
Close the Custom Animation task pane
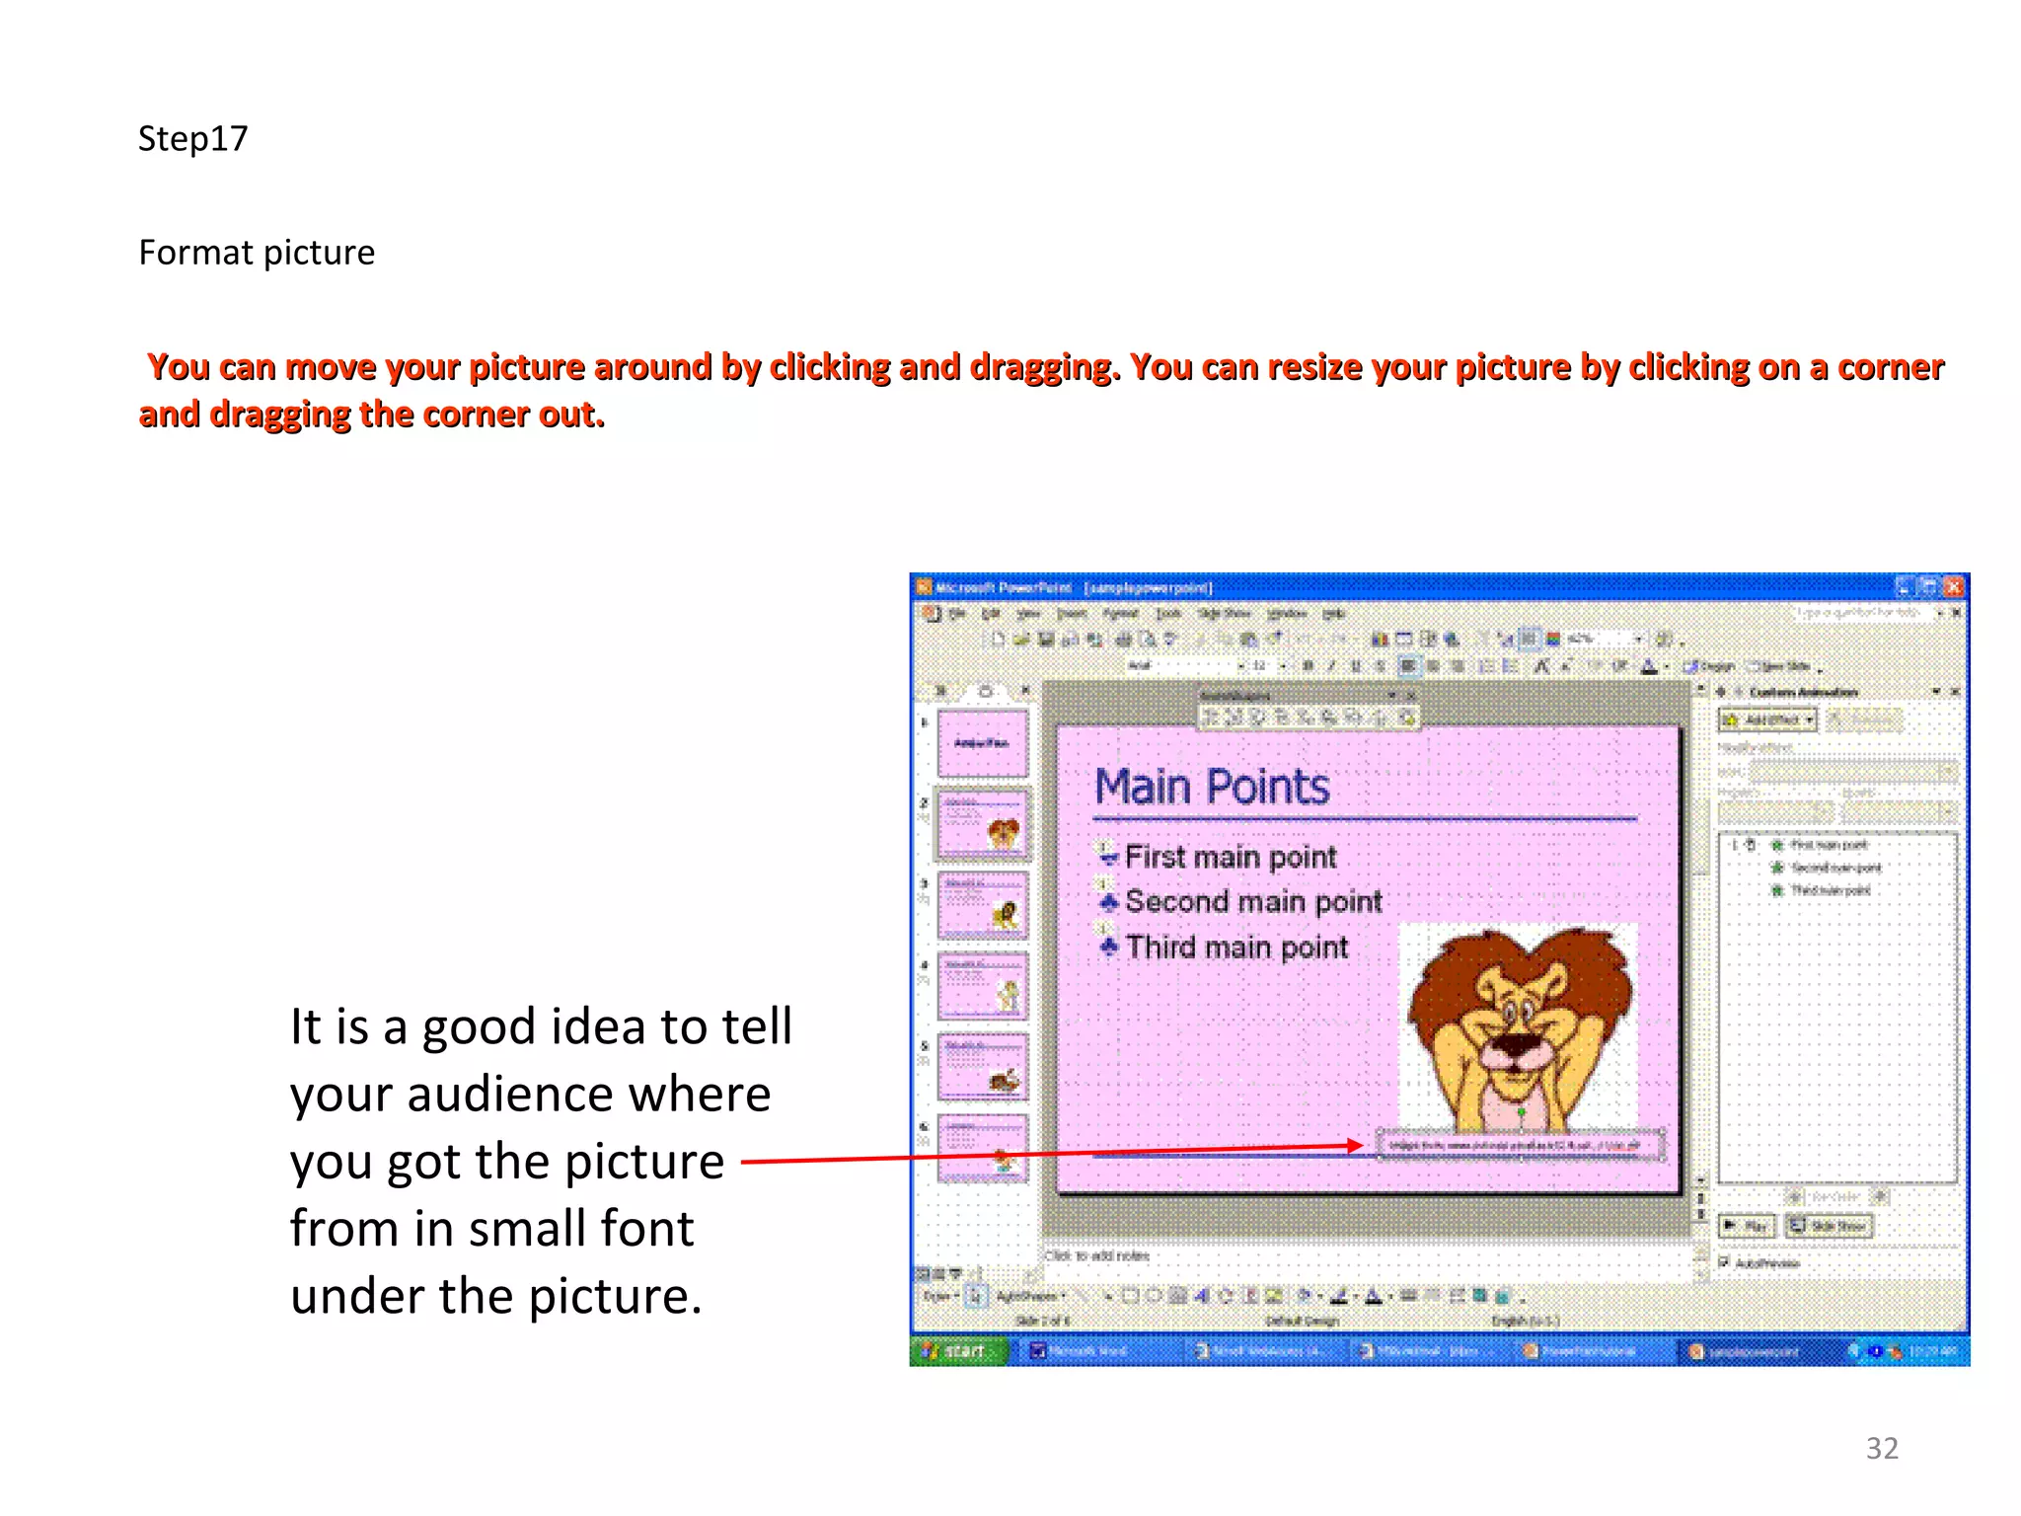coord(1955,691)
